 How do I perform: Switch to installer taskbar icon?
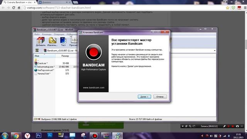tap(117, 136)
